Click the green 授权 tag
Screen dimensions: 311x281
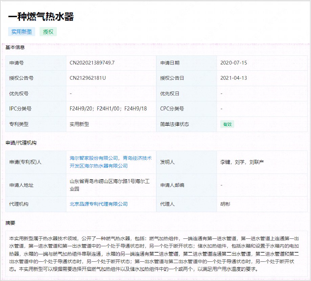pos(48,32)
